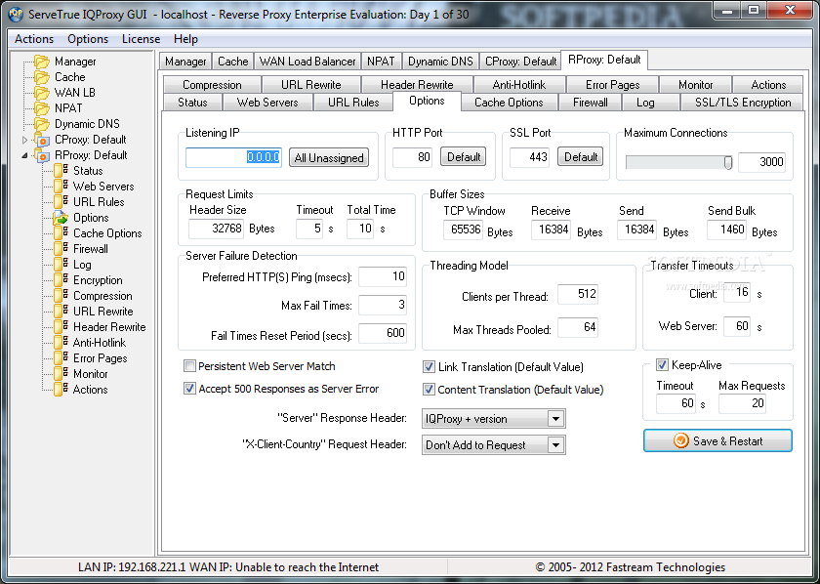The height and width of the screenshot is (584, 820).
Task: Click Save & Restart button
Action: pyautogui.click(x=717, y=440)
